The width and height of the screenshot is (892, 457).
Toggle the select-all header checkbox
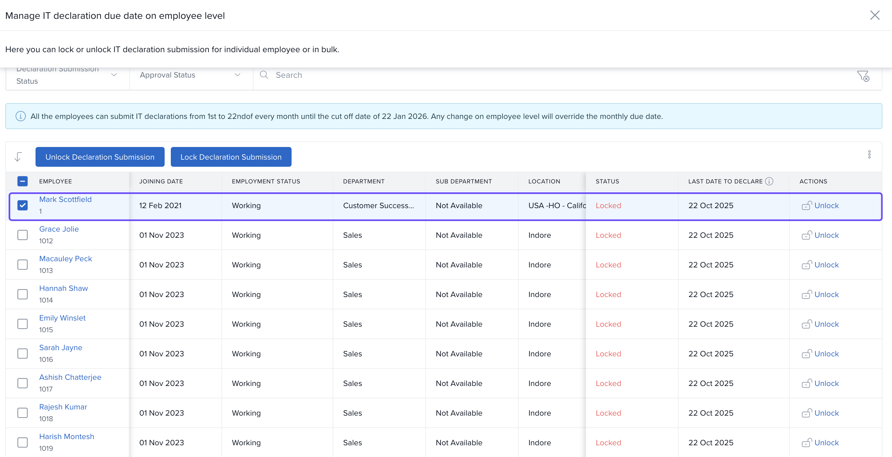(x=23, y=181)
